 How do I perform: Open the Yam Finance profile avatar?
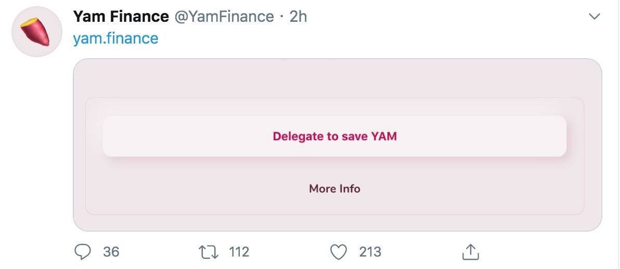[x=37, y=32]
